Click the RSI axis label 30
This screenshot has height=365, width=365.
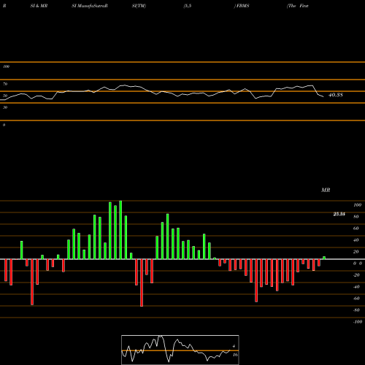point(5,107)
